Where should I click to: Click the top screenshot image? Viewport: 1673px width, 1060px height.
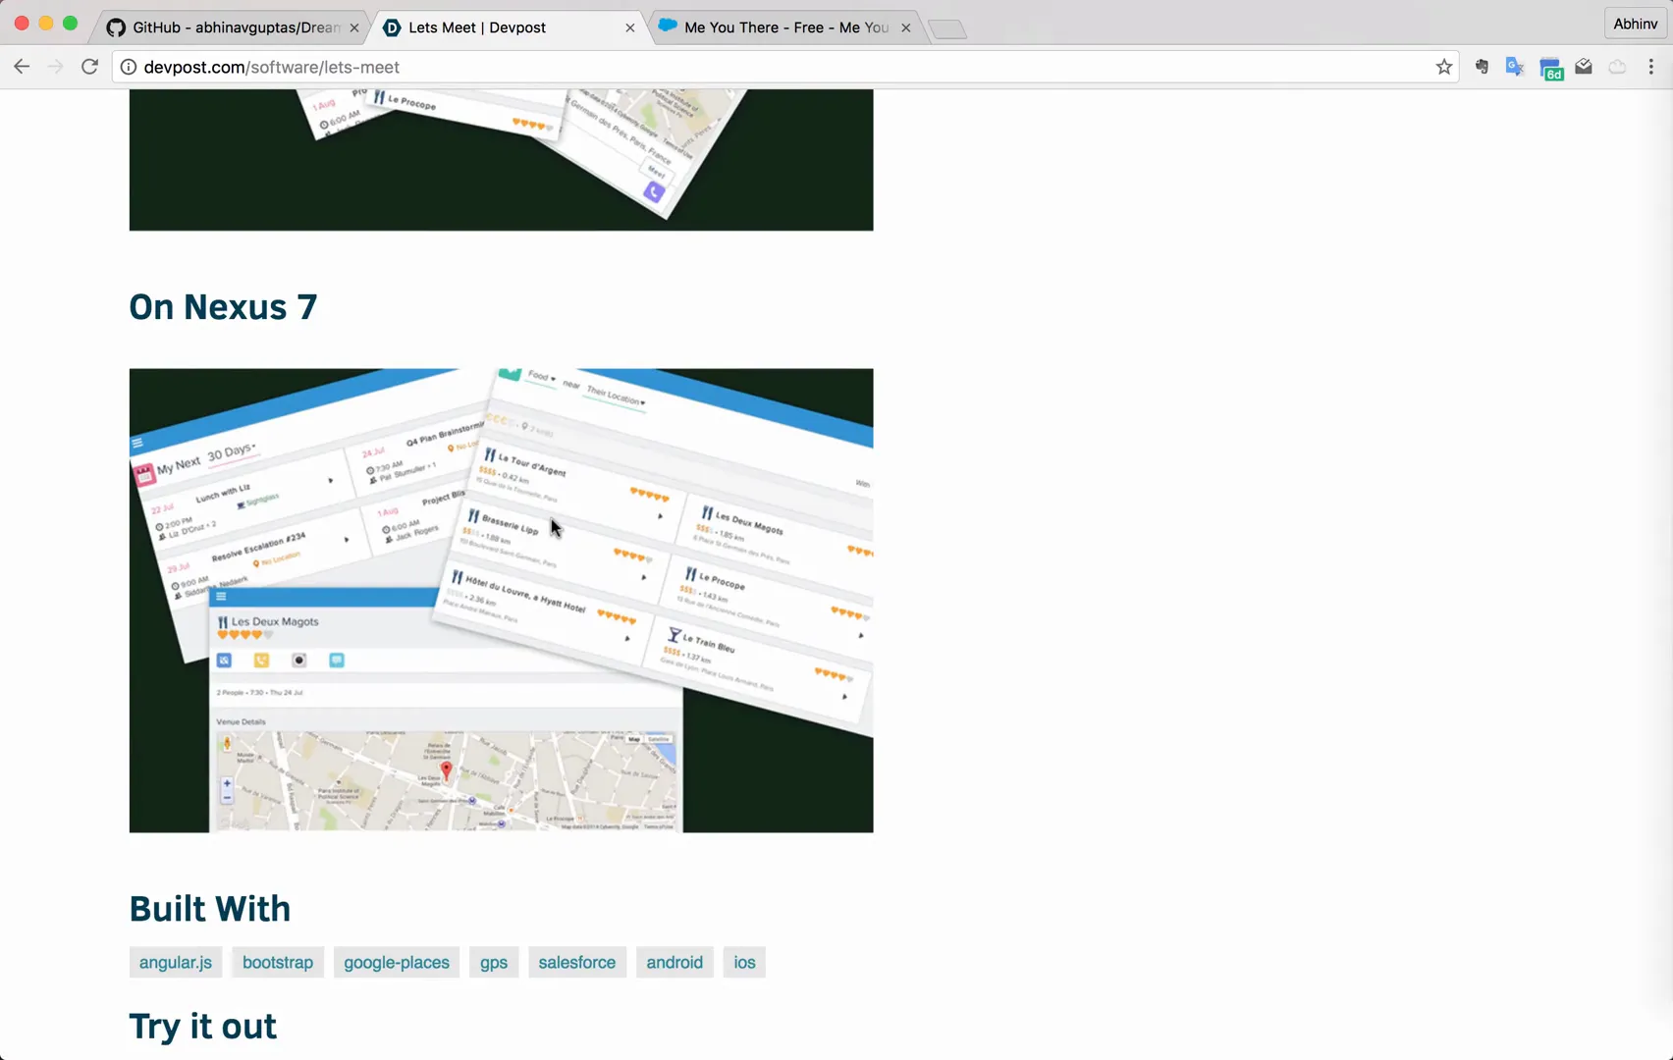click(501, 160)
